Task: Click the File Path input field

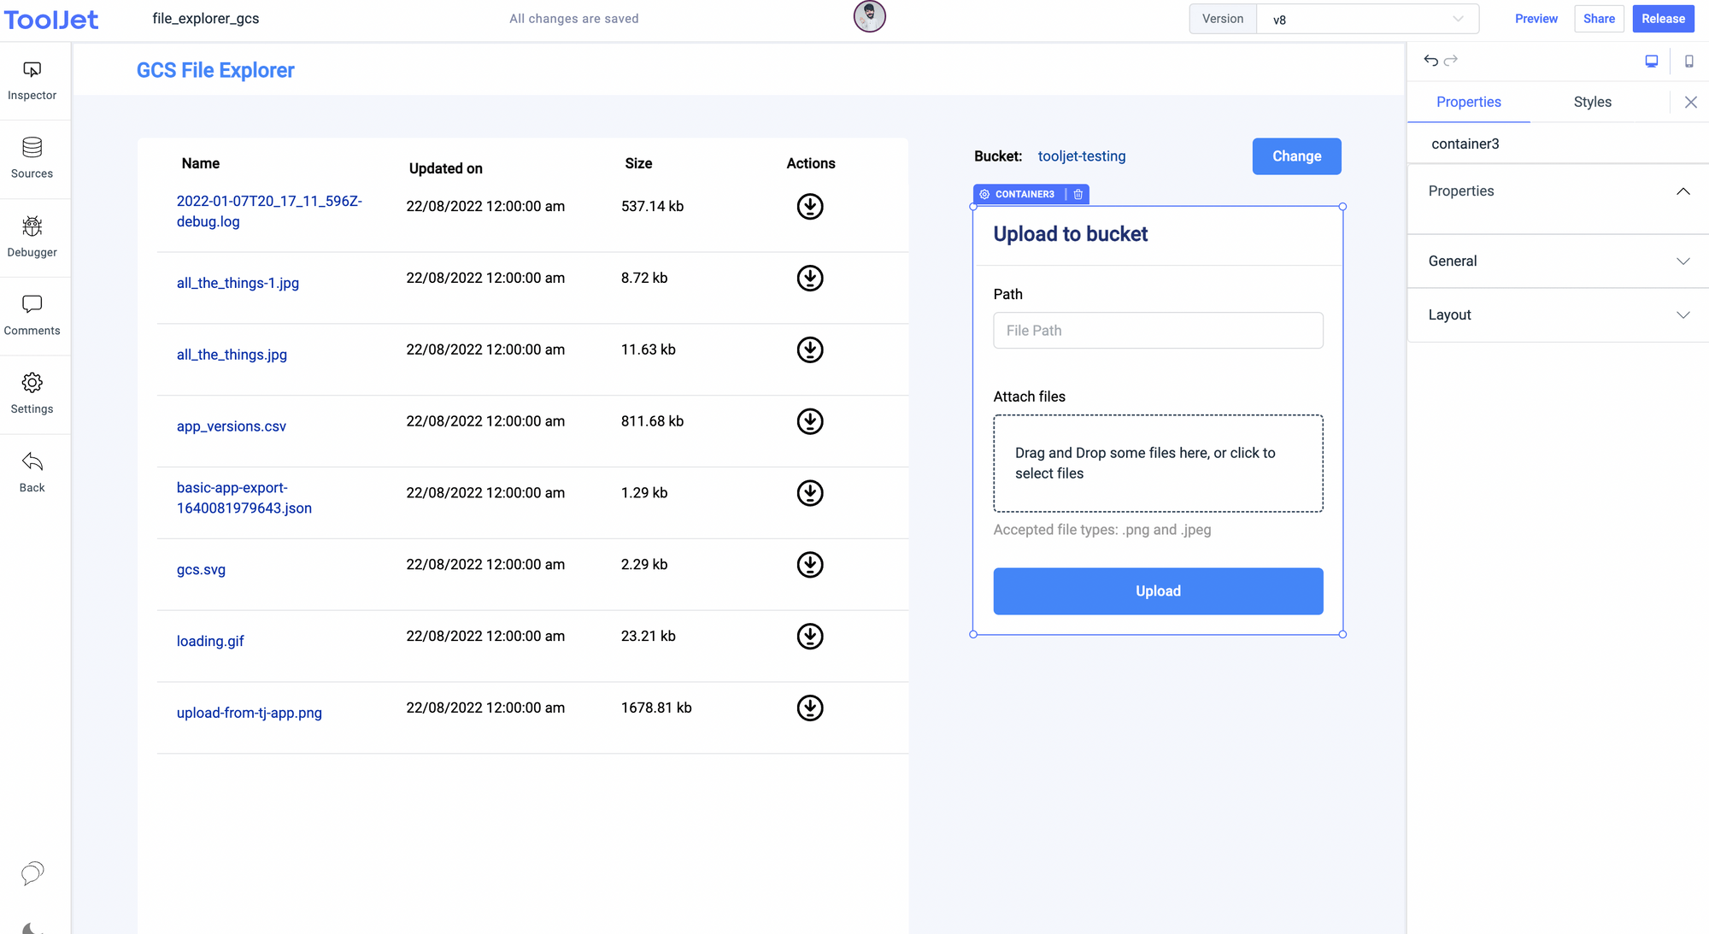Action: (1158, 330)
